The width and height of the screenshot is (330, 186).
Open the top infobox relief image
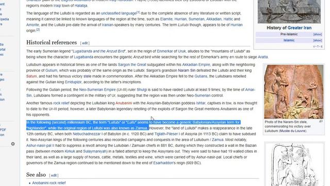[289, 11]
